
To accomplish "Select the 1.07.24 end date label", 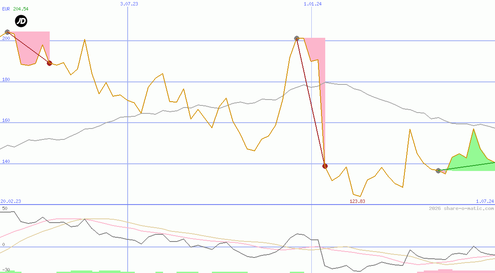I will click(x=484, y=201).
